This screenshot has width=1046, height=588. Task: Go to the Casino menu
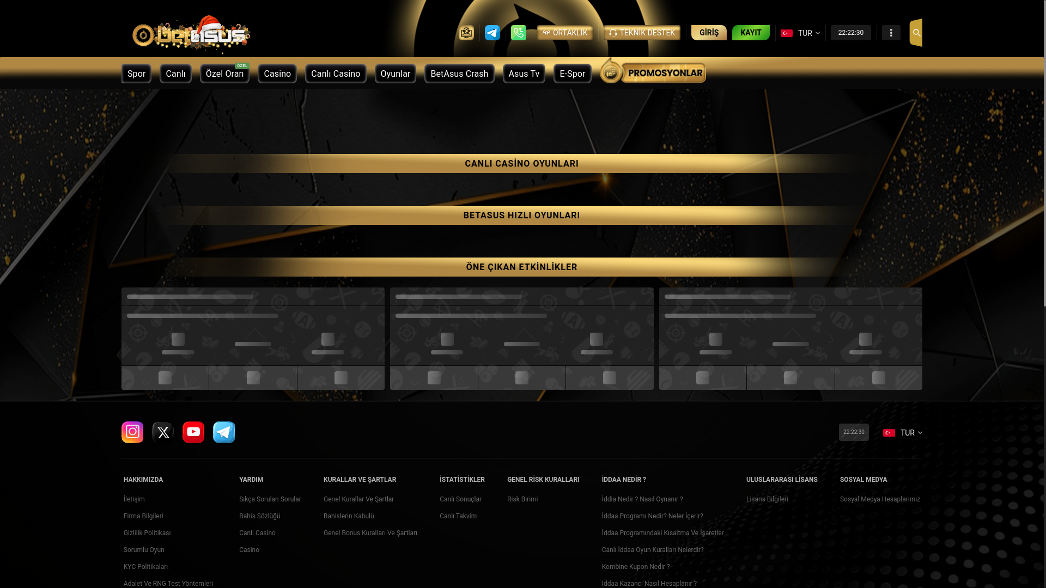[x=277, y=73]
